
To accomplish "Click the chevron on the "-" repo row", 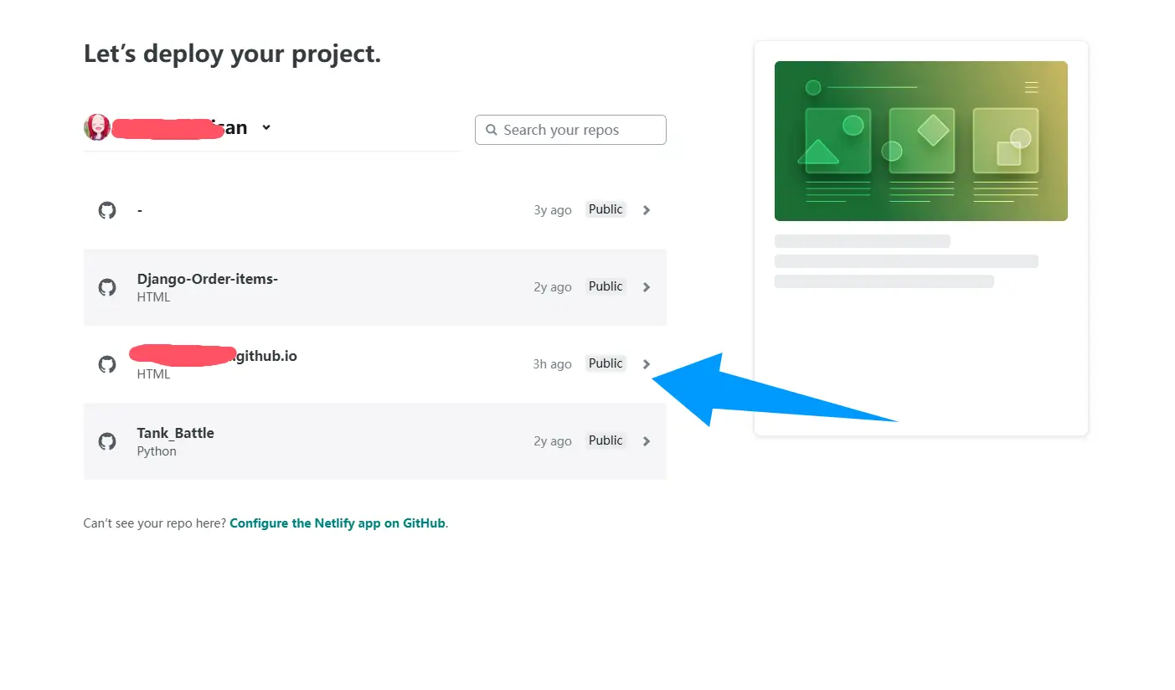I will [x=646, y=210].
